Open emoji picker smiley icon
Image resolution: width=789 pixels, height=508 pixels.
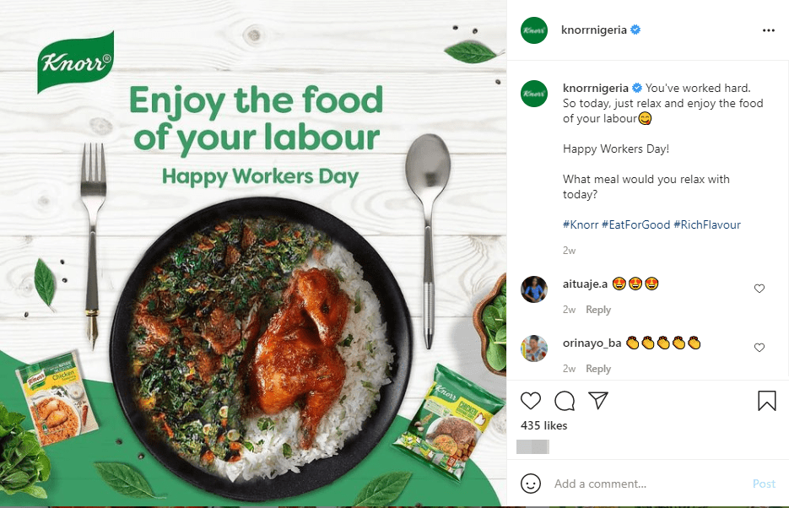pos(531,484)
